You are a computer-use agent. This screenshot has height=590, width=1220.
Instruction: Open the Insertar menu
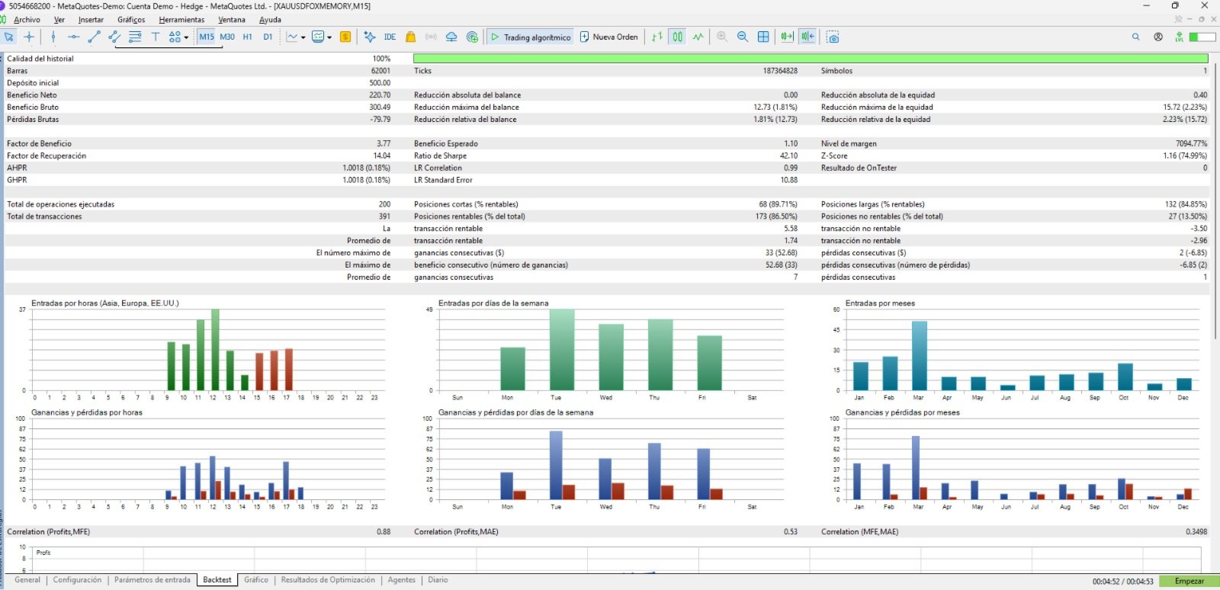click(x=91, y=20)
